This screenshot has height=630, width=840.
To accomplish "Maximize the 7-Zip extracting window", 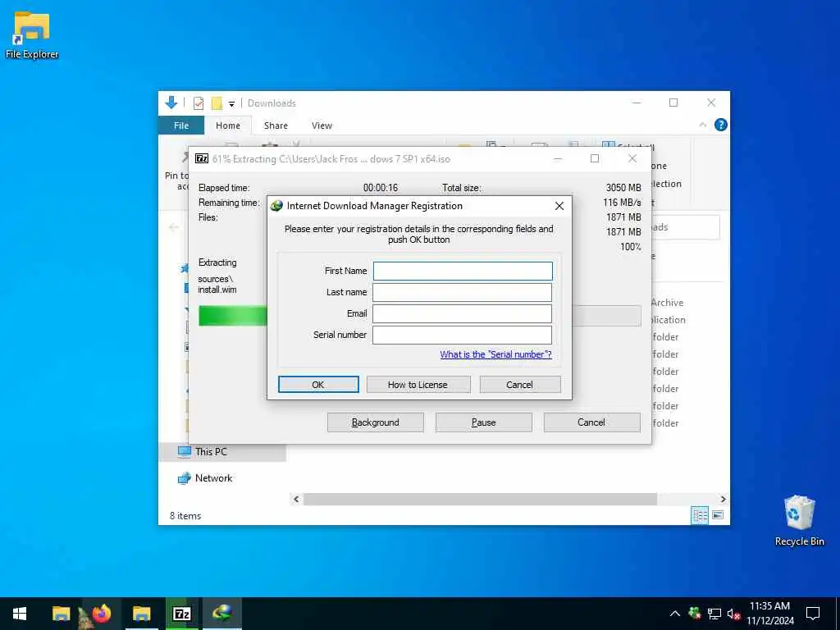I will (x=595, y=158).
